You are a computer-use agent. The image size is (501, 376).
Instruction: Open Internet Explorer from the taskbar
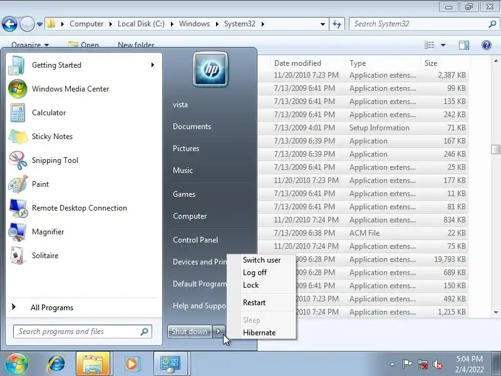(56, 364)
